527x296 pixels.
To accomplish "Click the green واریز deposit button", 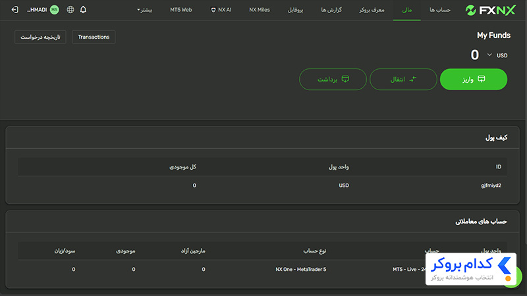I will click(474, 79).
